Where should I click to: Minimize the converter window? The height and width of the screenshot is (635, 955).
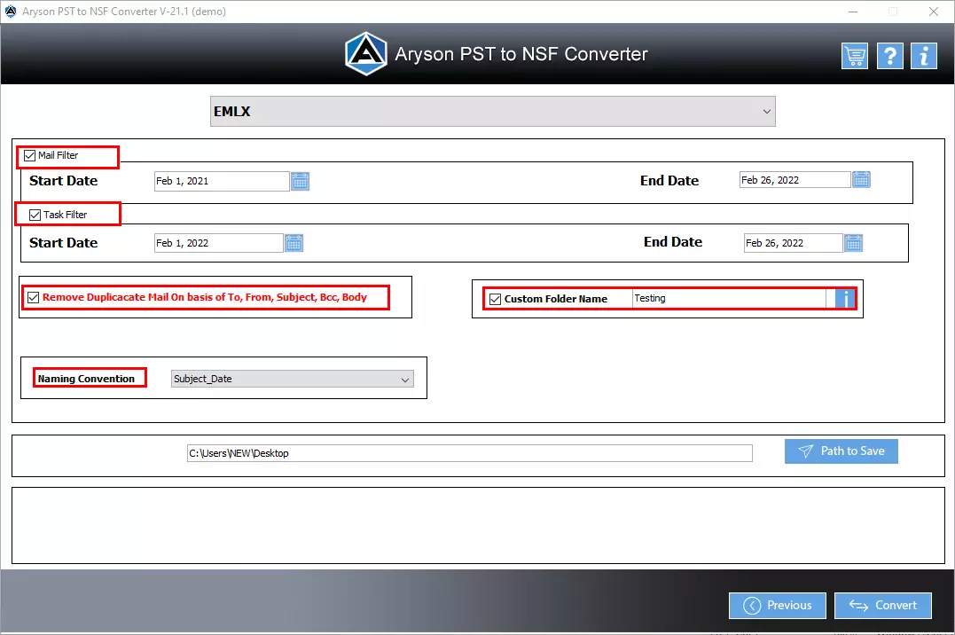[853, 12]
